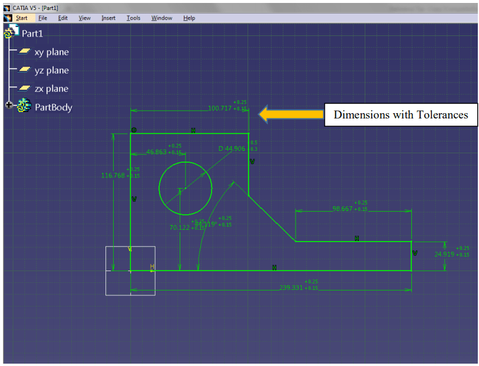
Task: Expand the PartBody tree node
Action: point(9,105)
